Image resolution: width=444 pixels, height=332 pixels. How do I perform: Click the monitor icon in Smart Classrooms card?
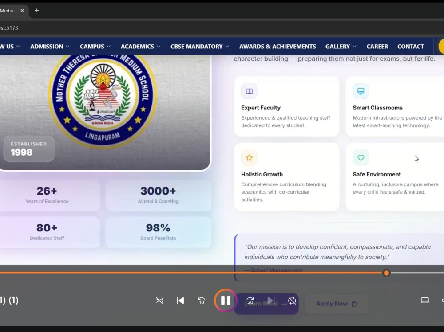click(361, 91)
